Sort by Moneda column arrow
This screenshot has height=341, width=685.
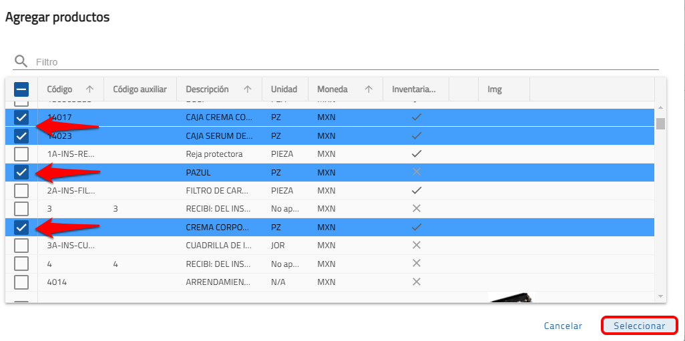click(369, 89)
